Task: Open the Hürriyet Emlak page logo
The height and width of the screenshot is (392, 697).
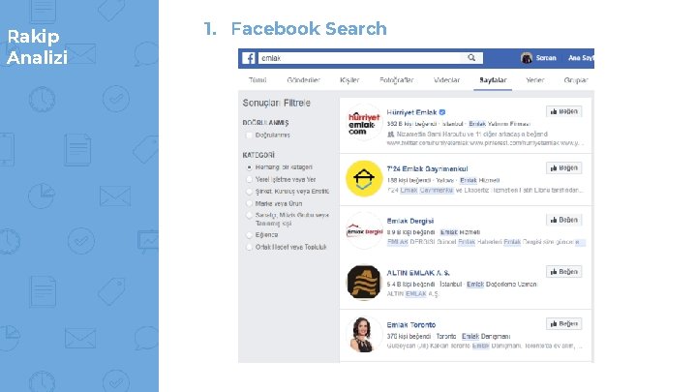Action: tap(364, 123)
